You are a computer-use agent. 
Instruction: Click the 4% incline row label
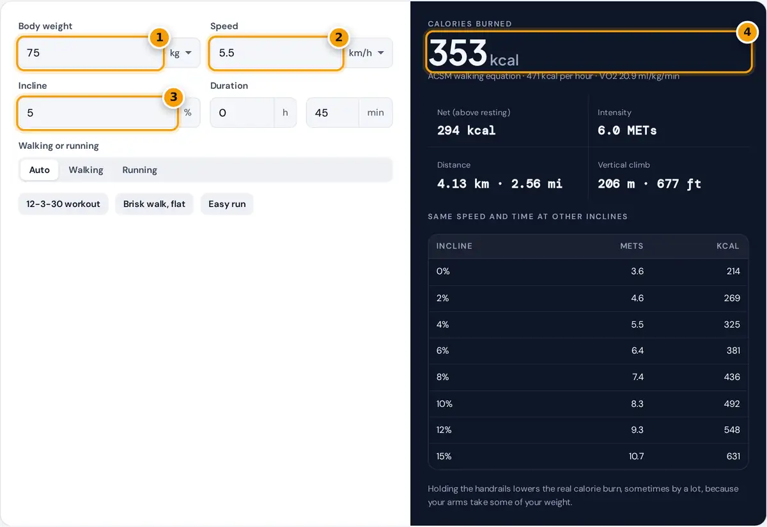pos(443,325)
